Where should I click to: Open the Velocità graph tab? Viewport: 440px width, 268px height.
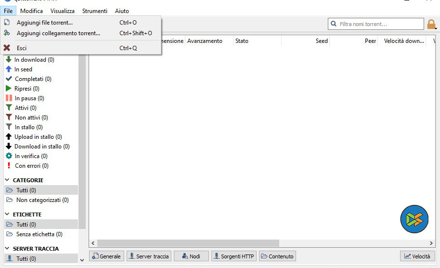[x=417, y=256]
